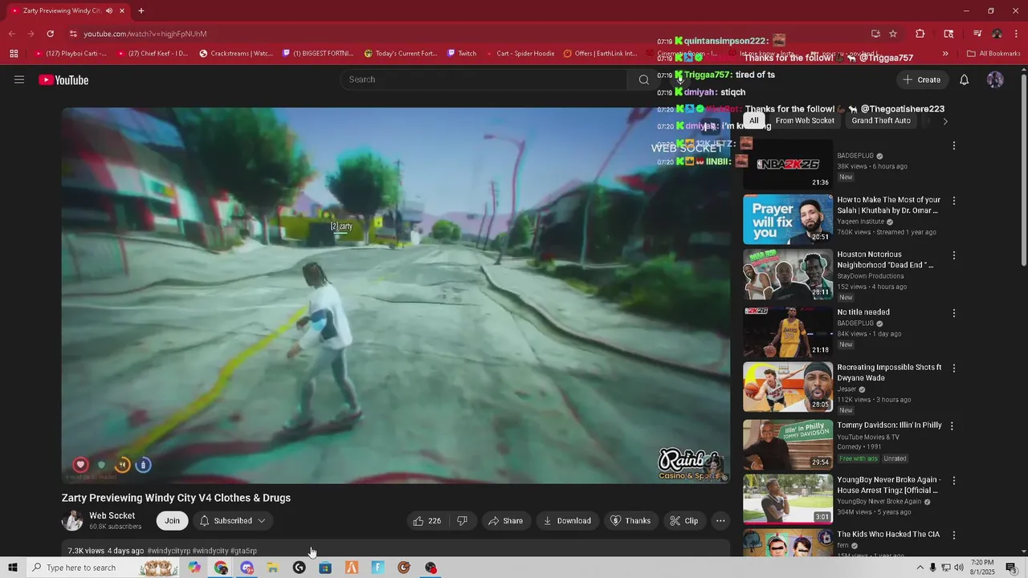The image size is (1028, 578).
Task: Open Tommy Davidson: Illin' In Philly title
Action: pos(889,425)
